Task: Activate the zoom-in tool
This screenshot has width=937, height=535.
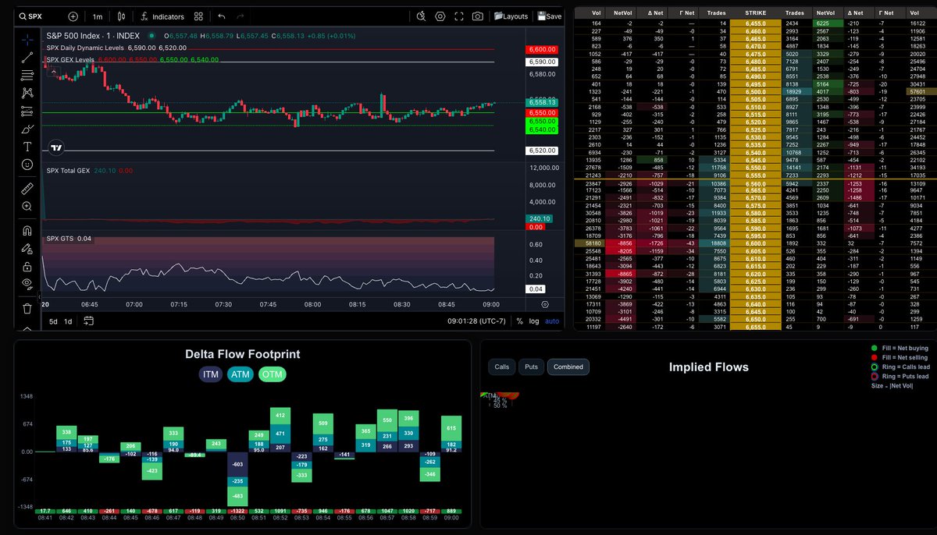Action: pyautogui.click(x=27, y=207)
